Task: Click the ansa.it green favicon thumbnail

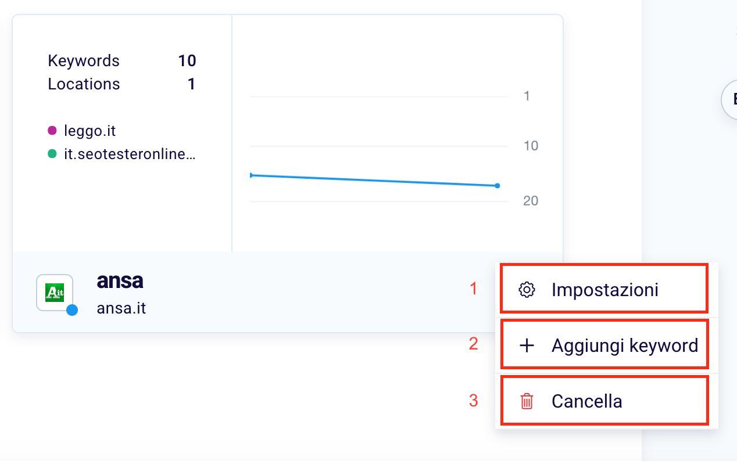Action: pyautogui.click(x=55, y=292)
